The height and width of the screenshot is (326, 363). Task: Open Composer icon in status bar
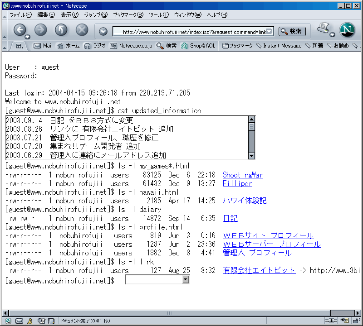[x=41, y=321]
